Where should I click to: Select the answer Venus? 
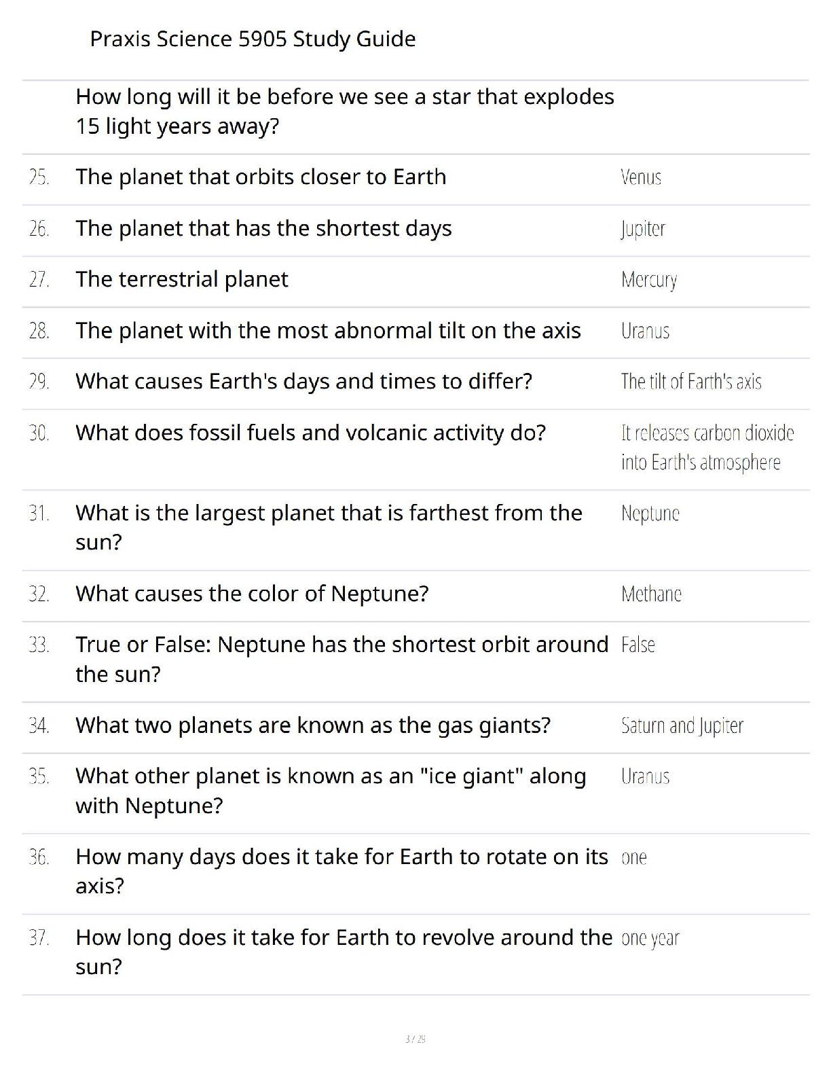pyautogui.click(x=641, y=177)
